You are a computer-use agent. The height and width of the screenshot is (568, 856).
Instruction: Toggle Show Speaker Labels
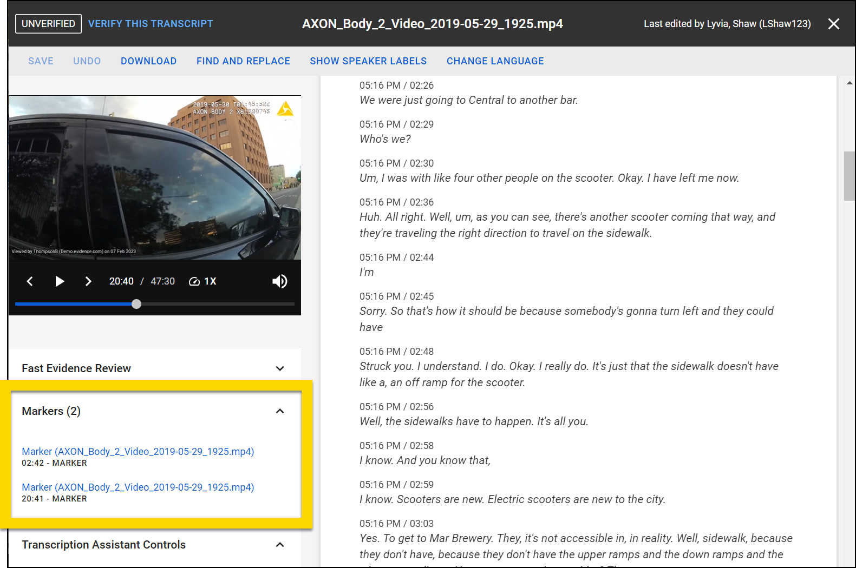click(x=368, y=61)
